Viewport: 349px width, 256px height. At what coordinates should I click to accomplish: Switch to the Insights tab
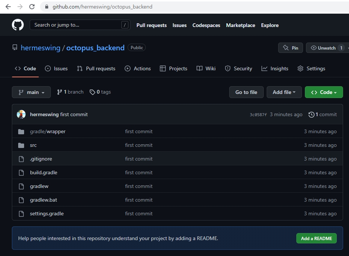[x=275, y=68]
